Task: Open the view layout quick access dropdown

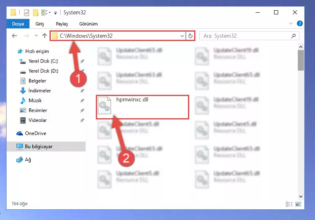Action: coord(46,12)
